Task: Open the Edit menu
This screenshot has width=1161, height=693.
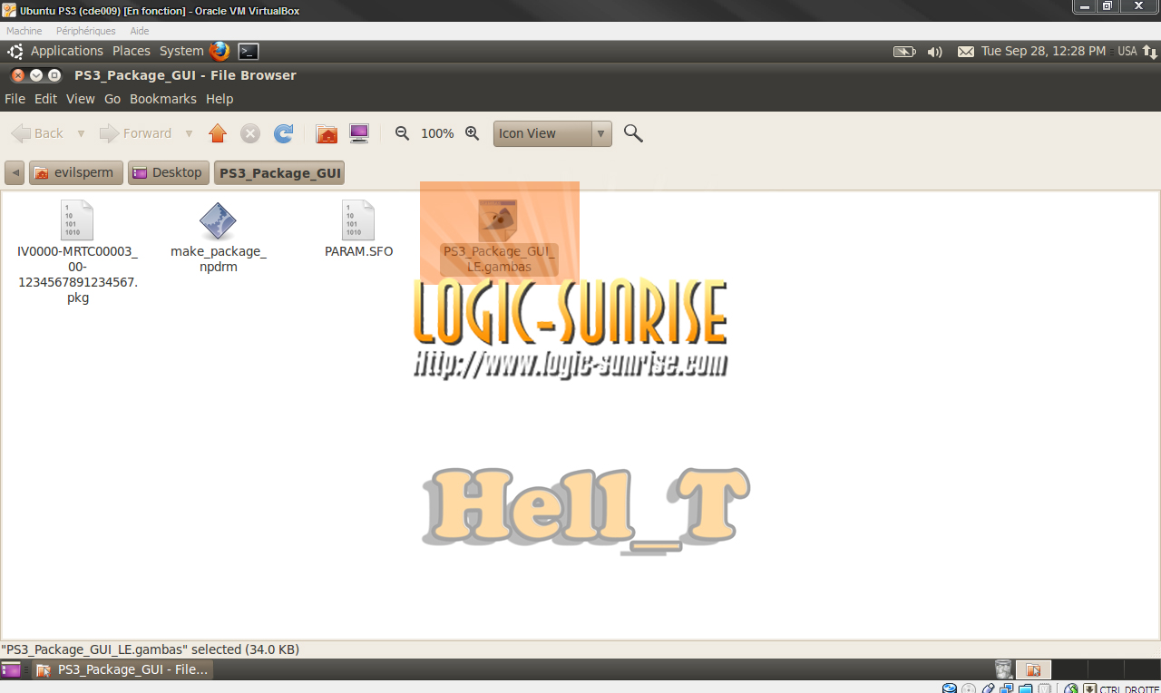Action: click(45, 99)
